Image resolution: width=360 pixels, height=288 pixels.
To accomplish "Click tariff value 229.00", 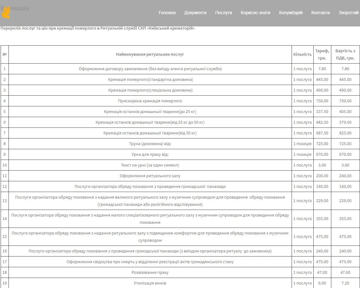I will pos(322,200).
